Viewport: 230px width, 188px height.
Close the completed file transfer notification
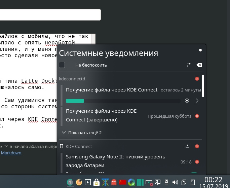click(x=197, y=116)
